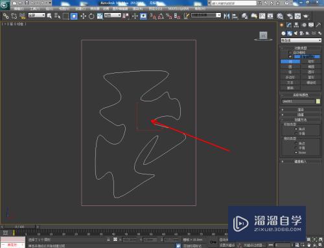Toggle Angle Snap icon
The height and width of the screenshot is (248, 324).
[161, 16]
